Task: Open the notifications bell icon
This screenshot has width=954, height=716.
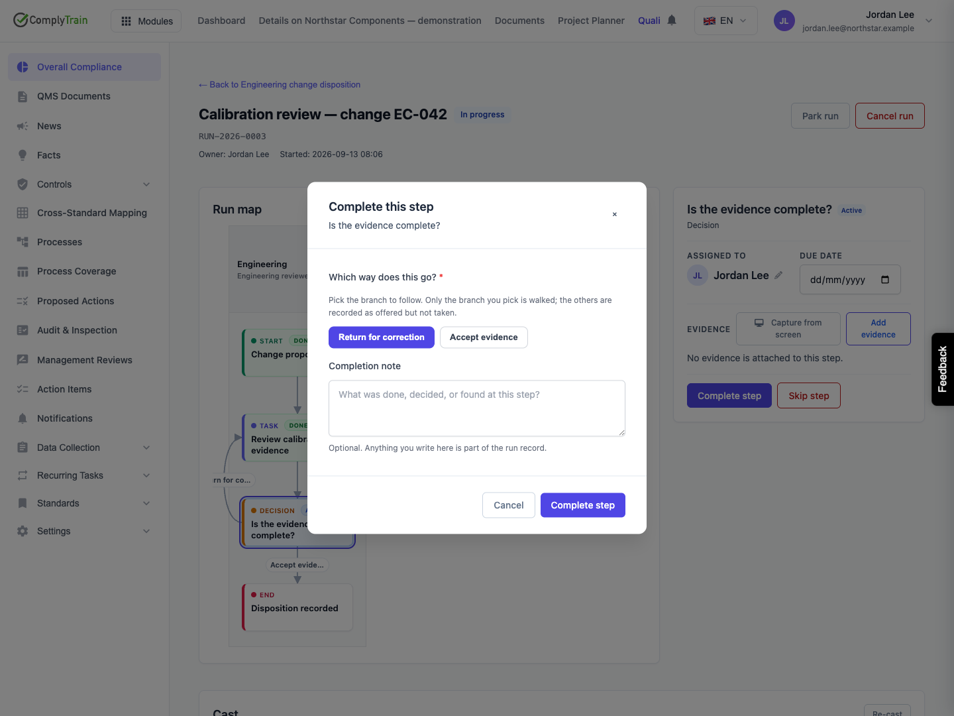Action: [672, 21]
